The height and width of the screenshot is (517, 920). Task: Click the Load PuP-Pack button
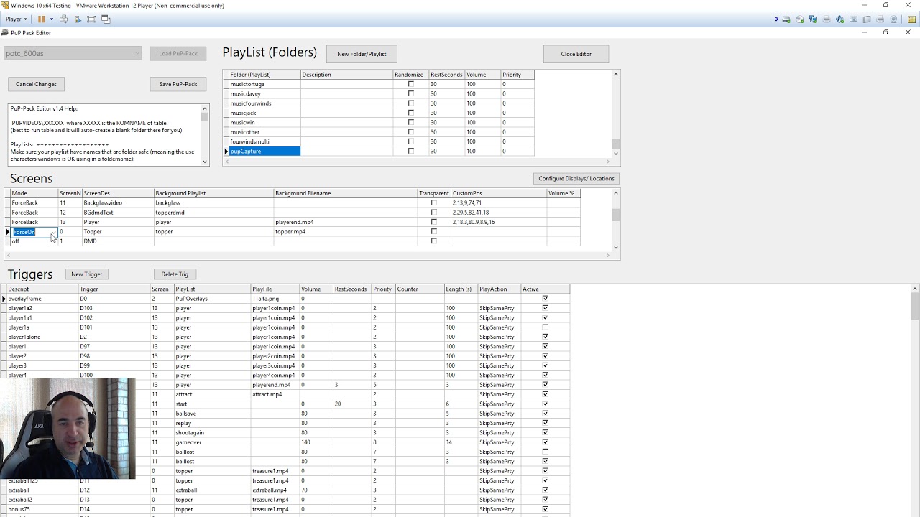[178, 53]
